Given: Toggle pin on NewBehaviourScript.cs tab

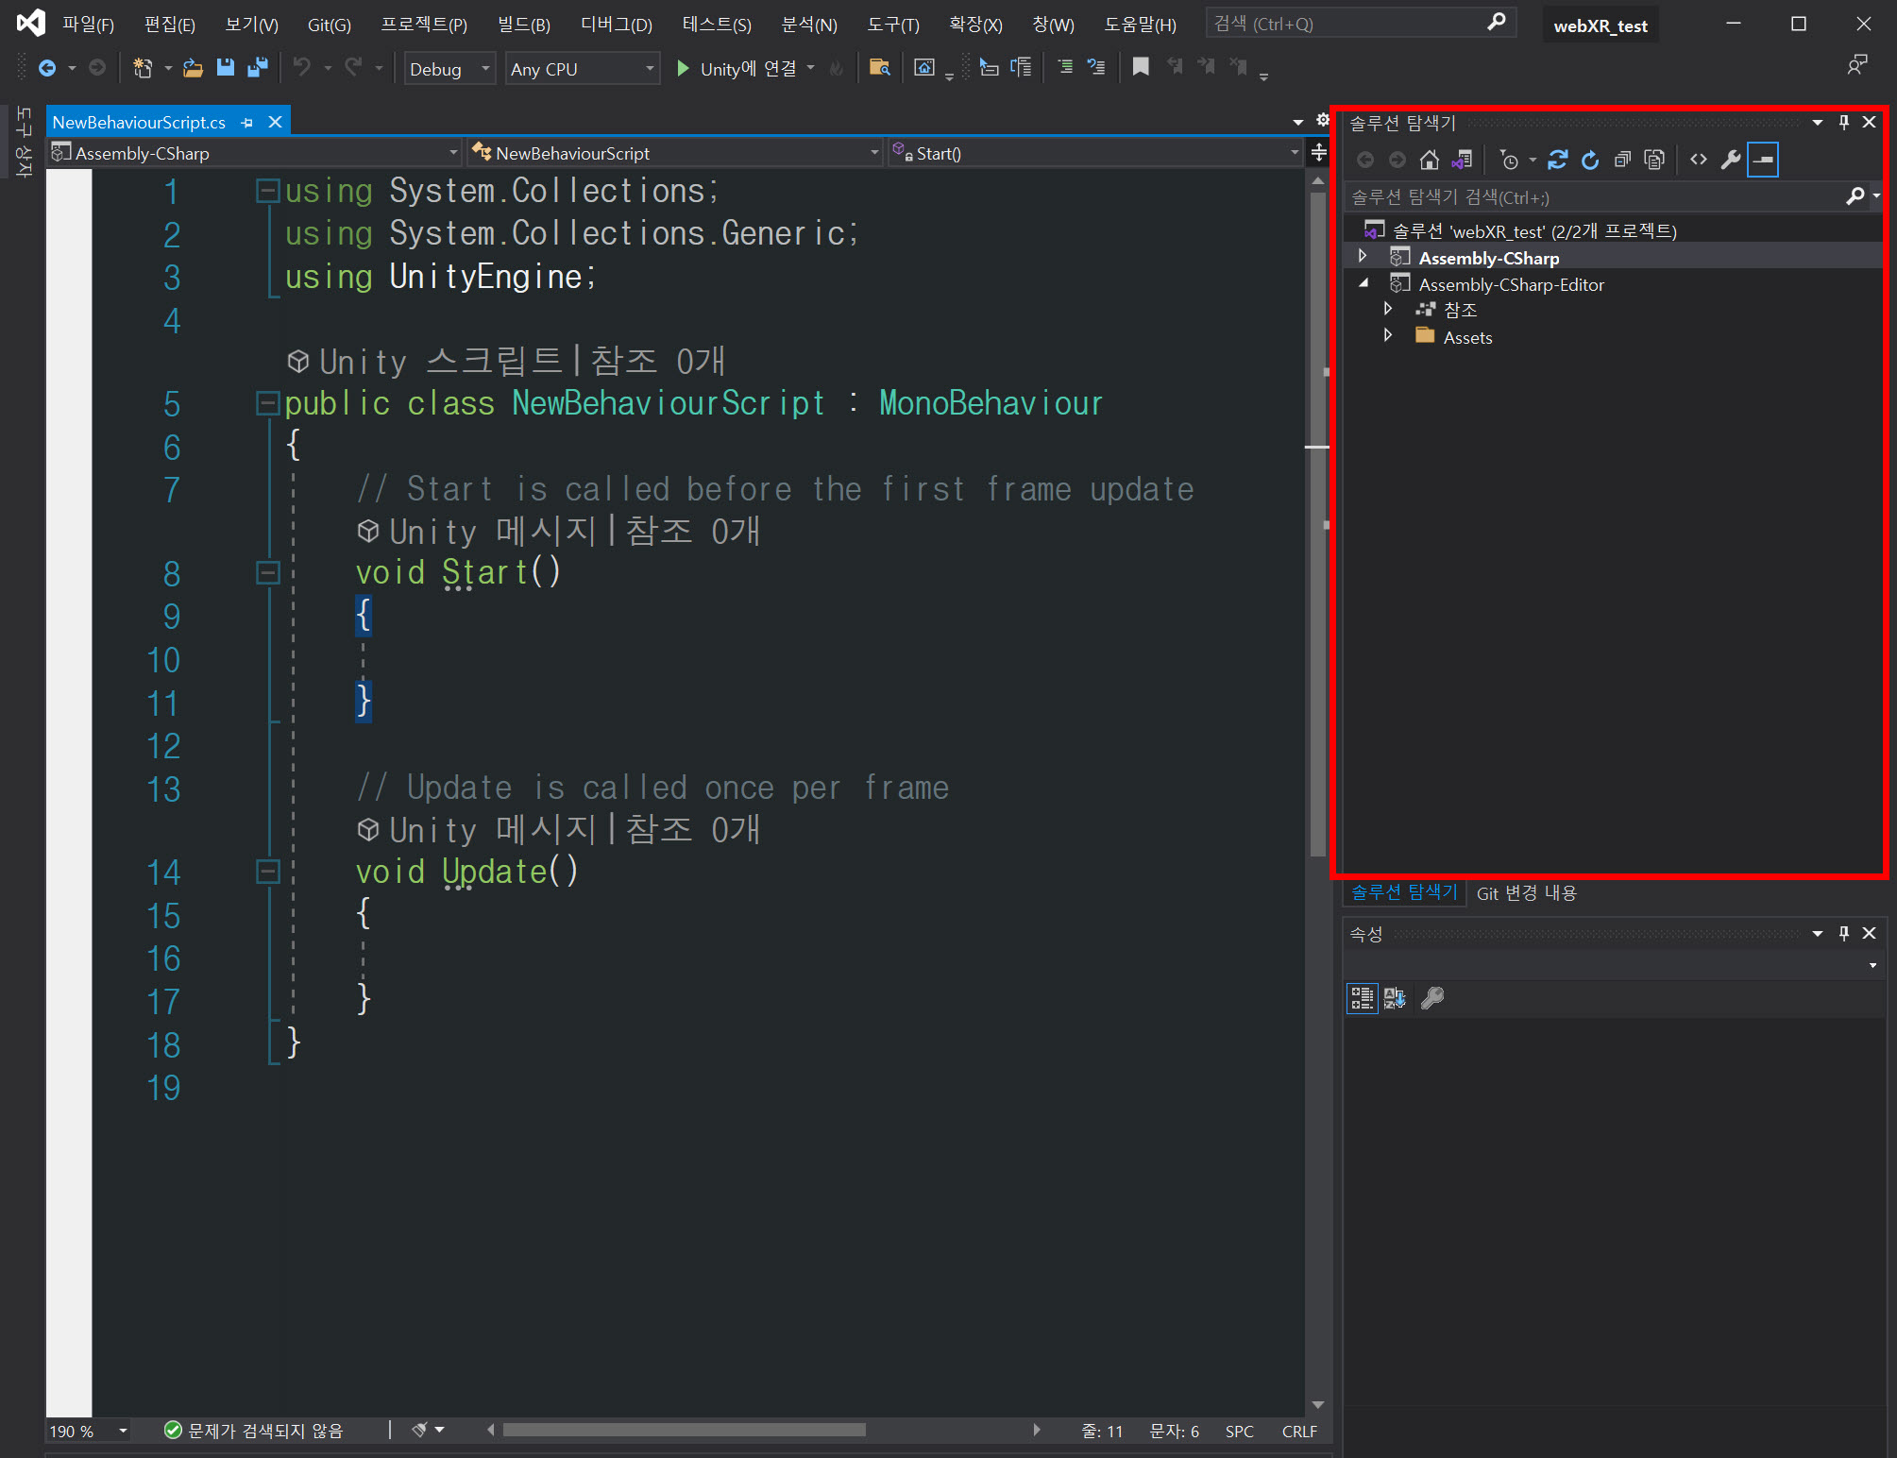Looking at the screenshot, I should (x=247, y=123).
